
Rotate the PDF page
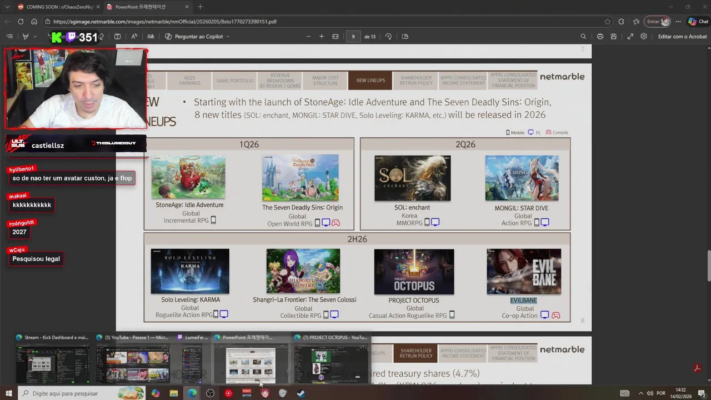coord(388,37)
